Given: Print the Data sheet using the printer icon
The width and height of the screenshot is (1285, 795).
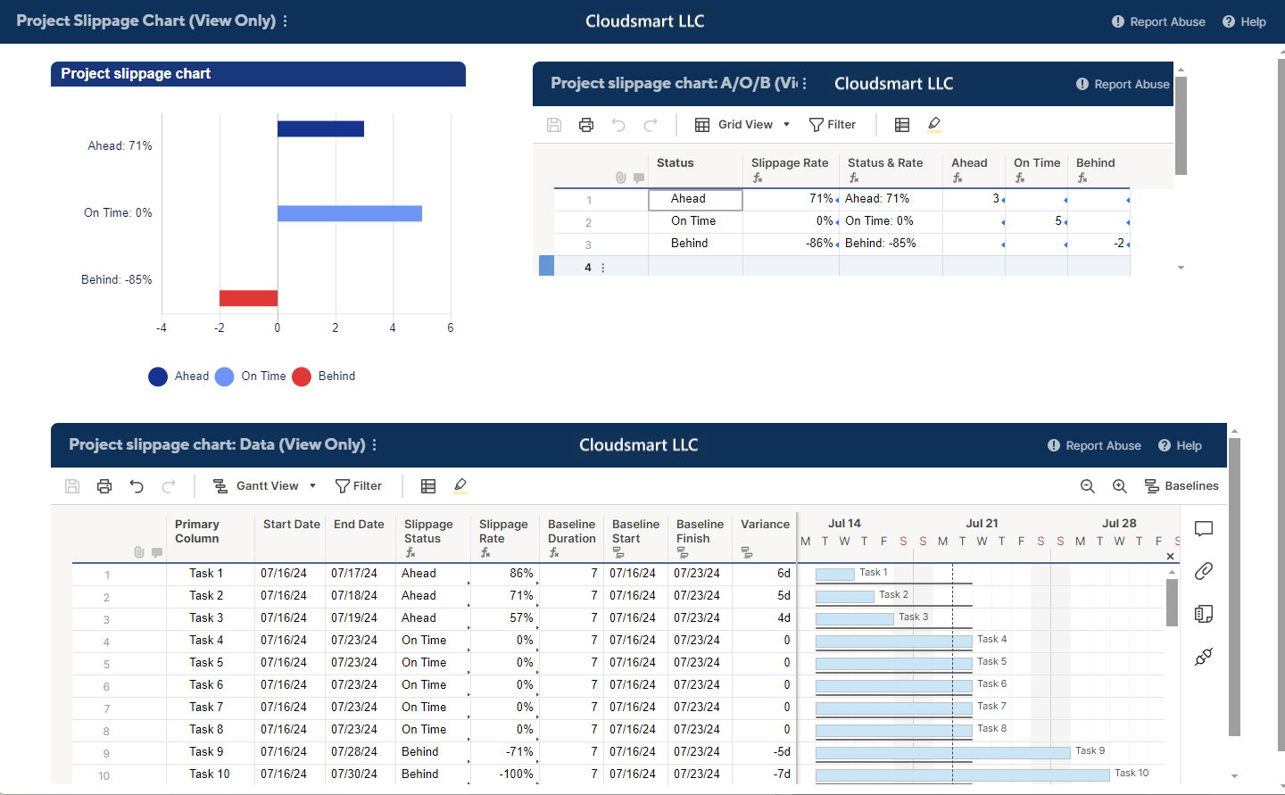Looking at the screenshot, I should 104,486.
